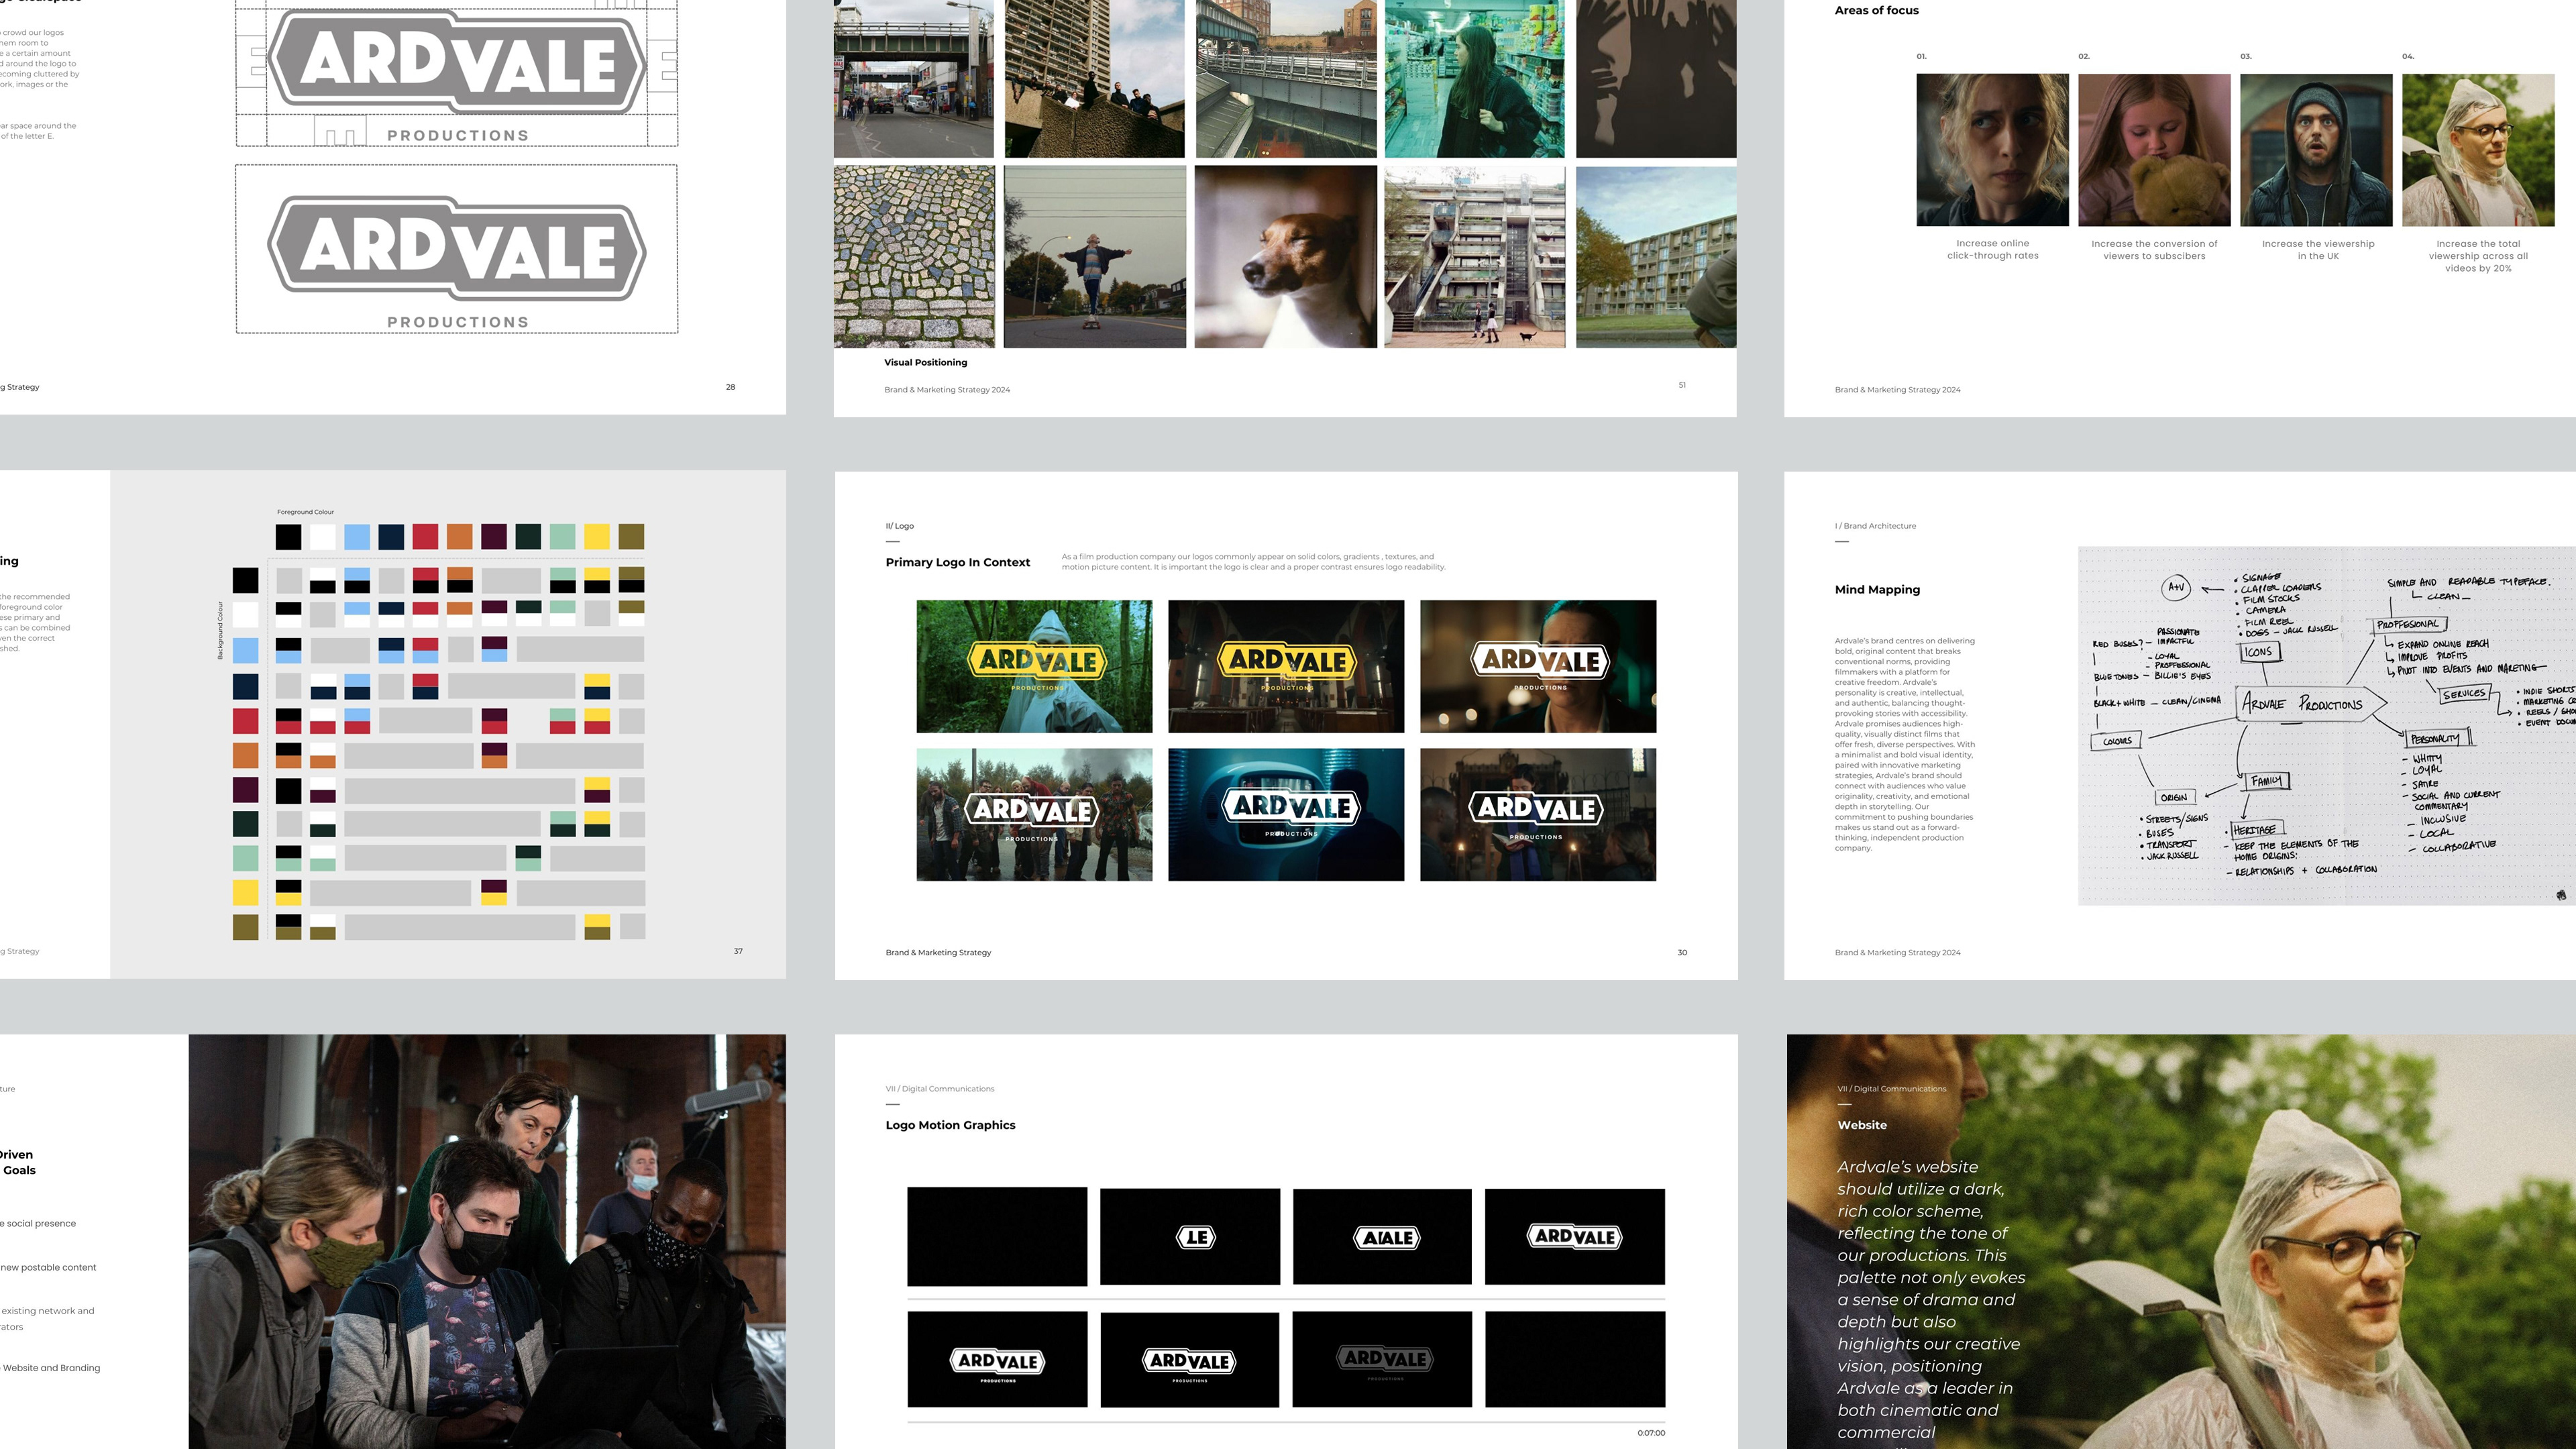Click page number '51'

click(x=1682, y=385)
